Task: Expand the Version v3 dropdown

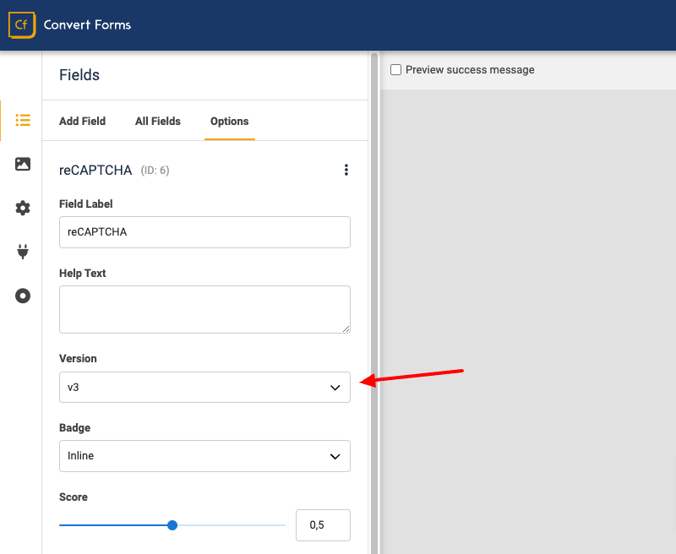Action: (x=204, y=388)
